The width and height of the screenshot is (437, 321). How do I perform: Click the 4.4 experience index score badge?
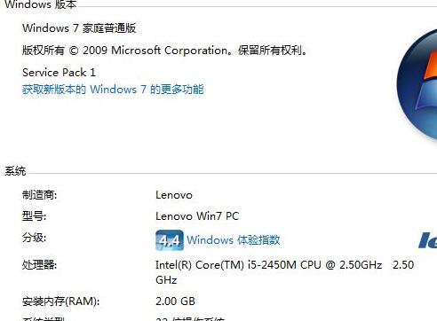click(x=170, y=240)
